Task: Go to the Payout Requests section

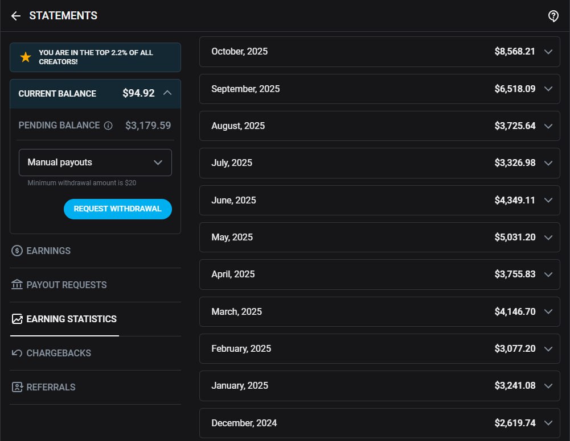Action: [x=66, y=285]
